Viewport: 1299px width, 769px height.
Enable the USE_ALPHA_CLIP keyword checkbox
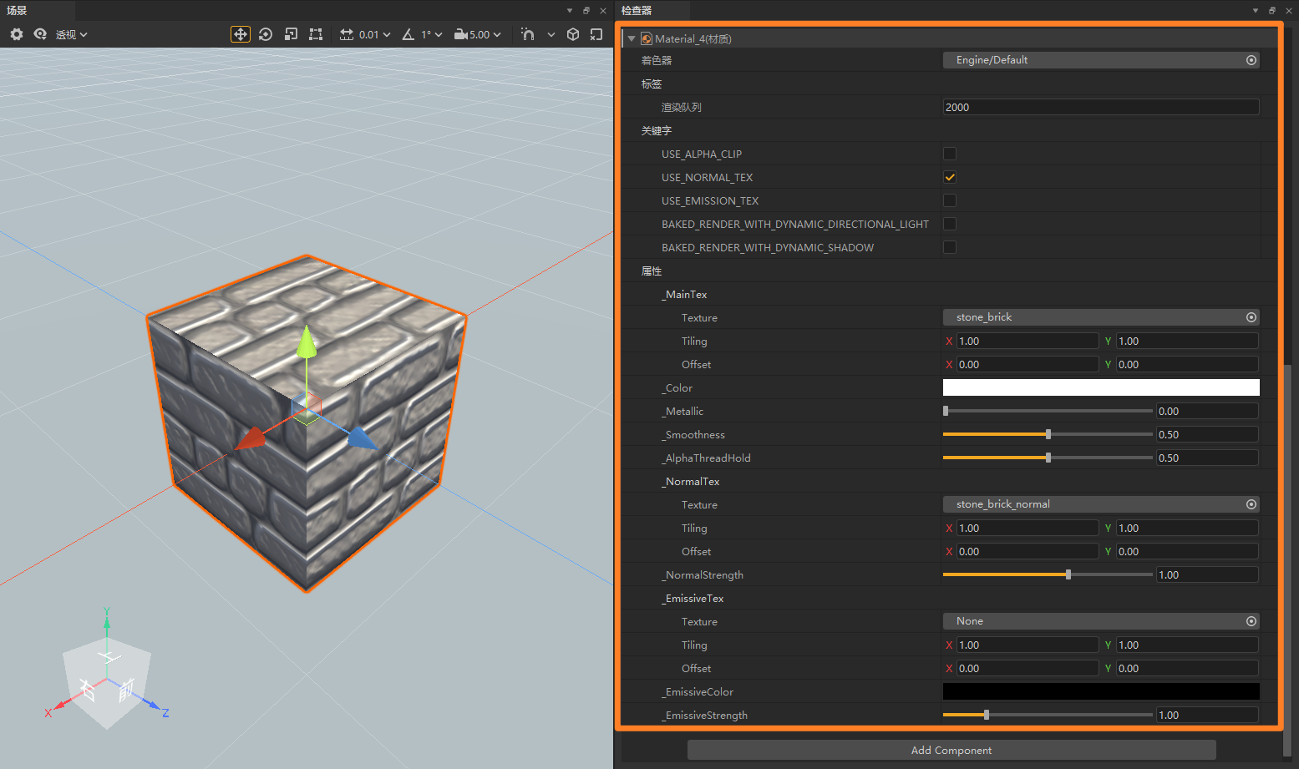(x=949, y=154)
